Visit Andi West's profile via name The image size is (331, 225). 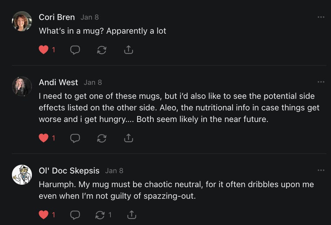58,82
